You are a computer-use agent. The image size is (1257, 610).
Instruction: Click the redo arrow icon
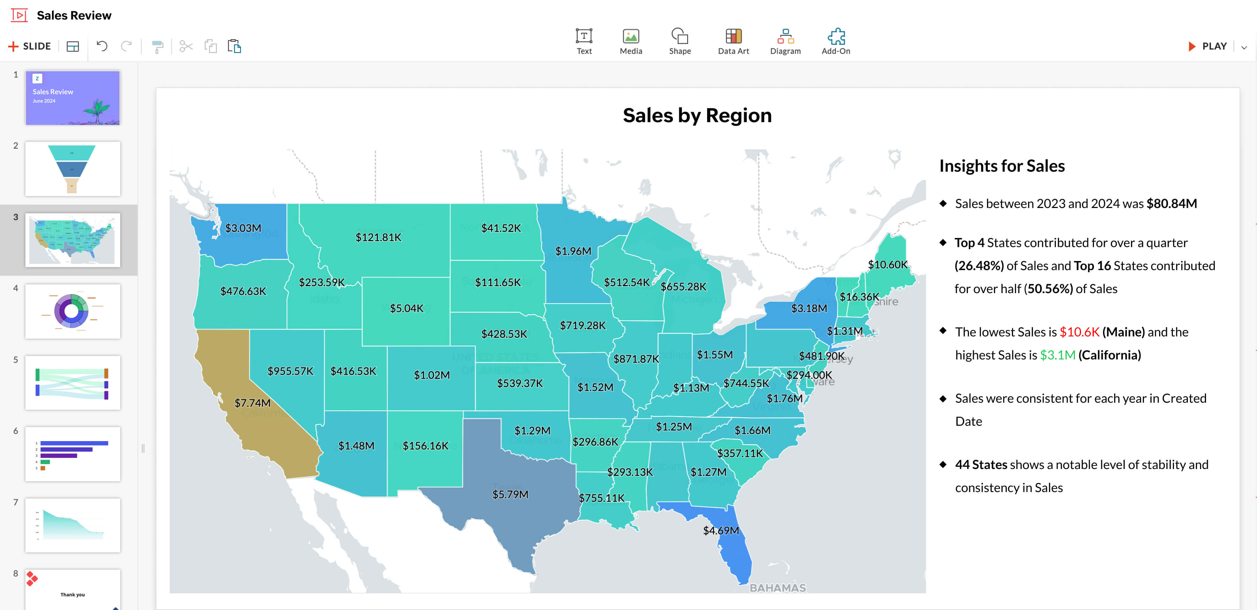click(x=126, y=46)
